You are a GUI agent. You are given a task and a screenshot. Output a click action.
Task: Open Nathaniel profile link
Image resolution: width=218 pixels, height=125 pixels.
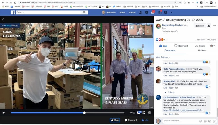point(109,12)
